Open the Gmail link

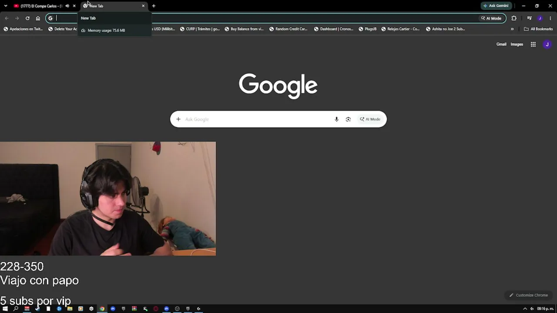pyautogui.click(x=501, y=44)
